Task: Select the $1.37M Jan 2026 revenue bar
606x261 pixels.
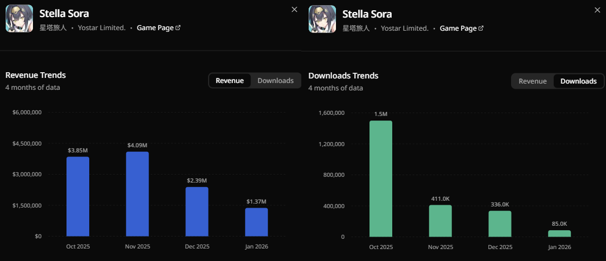Action: click(x=256, y=222)
